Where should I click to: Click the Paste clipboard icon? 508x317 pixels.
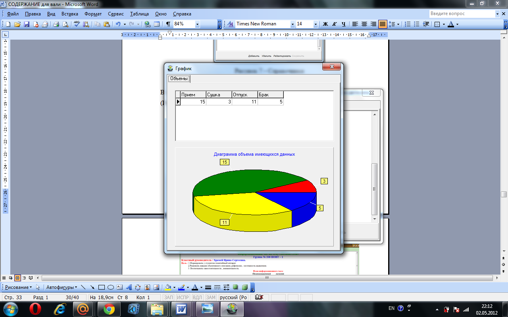click(x=106, y=24)
